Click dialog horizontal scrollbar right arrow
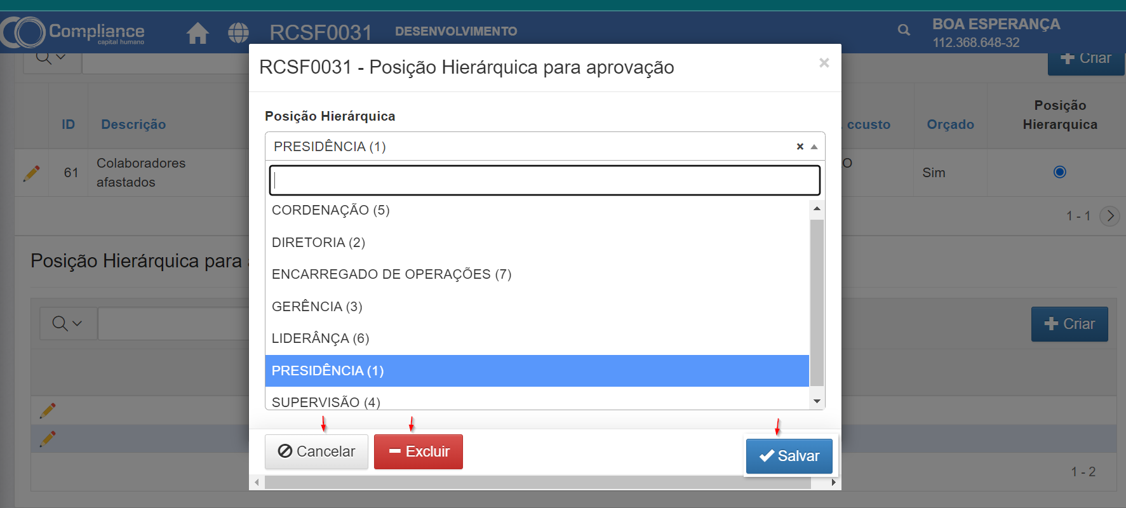The image size is (1126, 508). click(833, 483)
